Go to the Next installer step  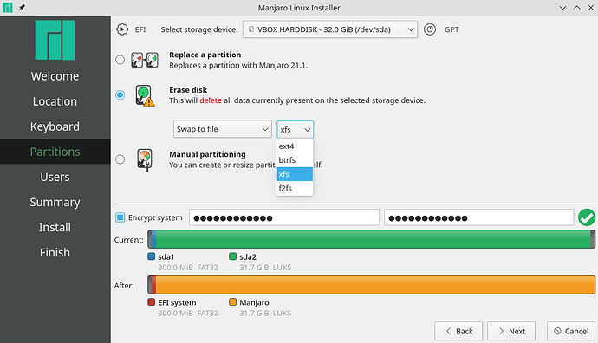(511, 331)
